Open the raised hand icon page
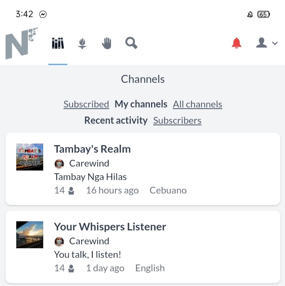 [107, 43]
